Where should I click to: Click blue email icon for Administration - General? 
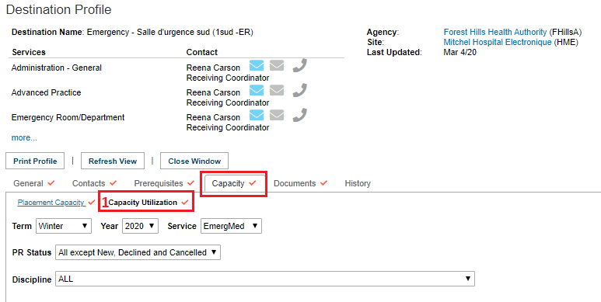point(257,66)
